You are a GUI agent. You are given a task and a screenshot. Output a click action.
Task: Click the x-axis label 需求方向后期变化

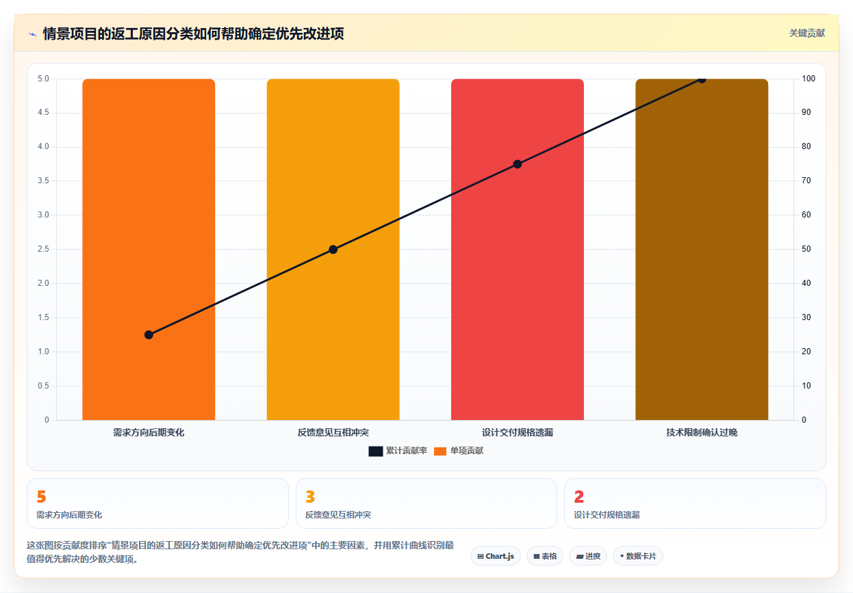click(149, 432)
